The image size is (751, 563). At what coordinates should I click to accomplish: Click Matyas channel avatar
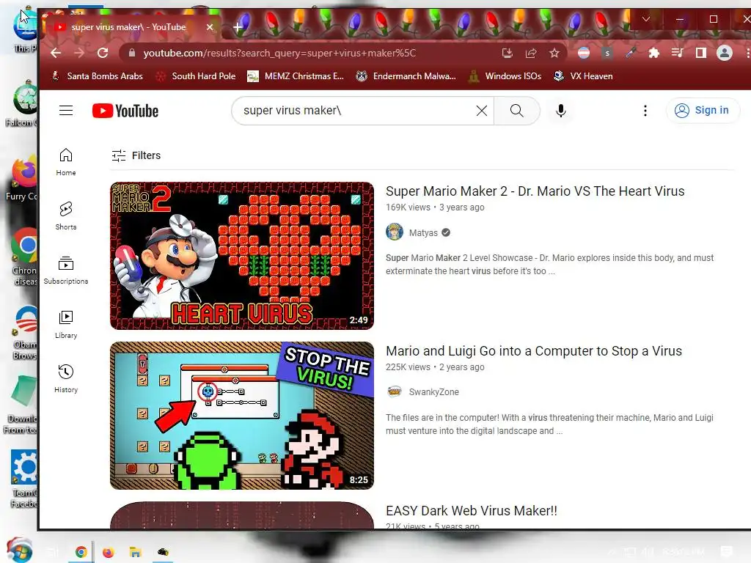tap(394, 232)
